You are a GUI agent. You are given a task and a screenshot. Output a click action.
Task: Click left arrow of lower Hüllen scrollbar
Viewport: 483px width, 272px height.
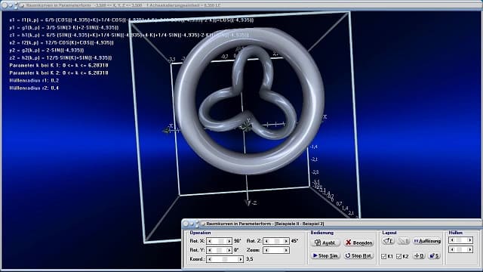click(x=452, y=249)
